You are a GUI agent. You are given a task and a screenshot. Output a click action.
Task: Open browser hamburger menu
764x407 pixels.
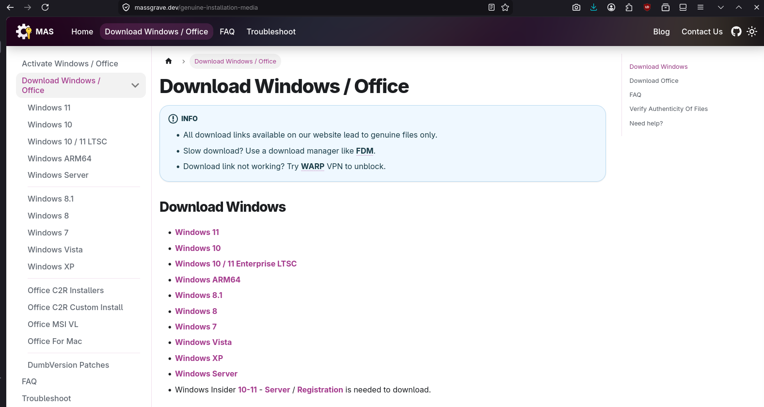click(700, 7)
